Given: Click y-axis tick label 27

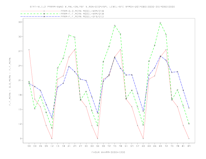Looking at the screenshot, I should coord(20,51).
